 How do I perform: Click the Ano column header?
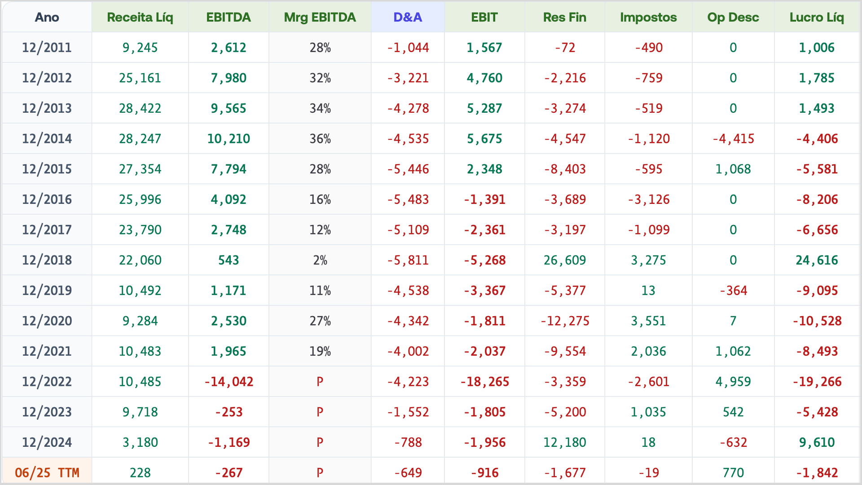click(x=47, y=17)
